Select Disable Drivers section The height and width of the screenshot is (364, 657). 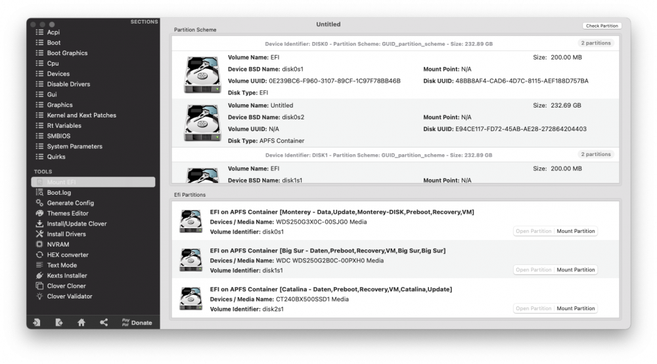click(68, 84)
